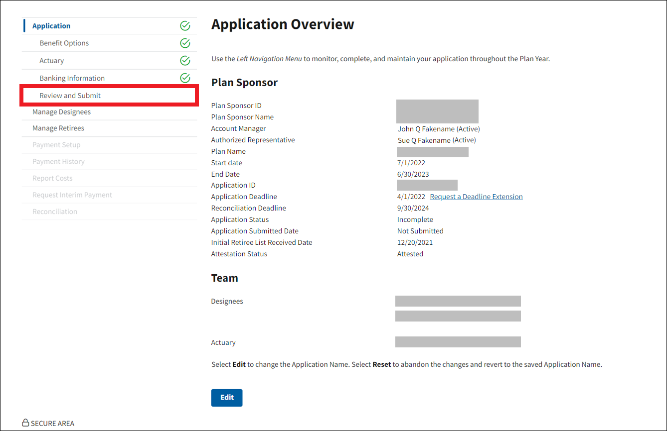
Task: Select Manage Retirees from the navigation menu
Action: tap(58, 128)
